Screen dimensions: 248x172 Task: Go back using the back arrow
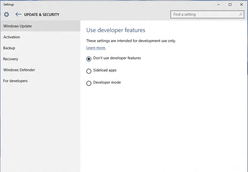[18, 14]
